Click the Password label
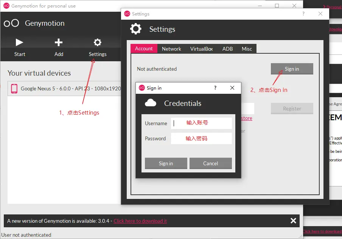Screen dimensions: 342x239 pos(155,138)
